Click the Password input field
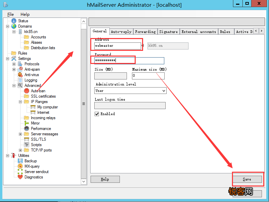Screen dimensions: 269x202 pos(129,61)
